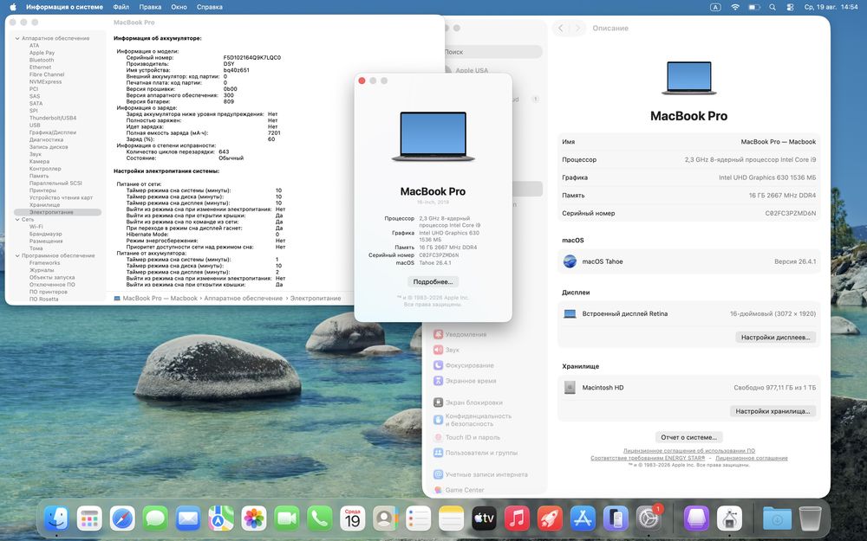Viewport: 867px width, 541px height.
Task: Open the green Phone app icon
Action: tap(320, 518)
